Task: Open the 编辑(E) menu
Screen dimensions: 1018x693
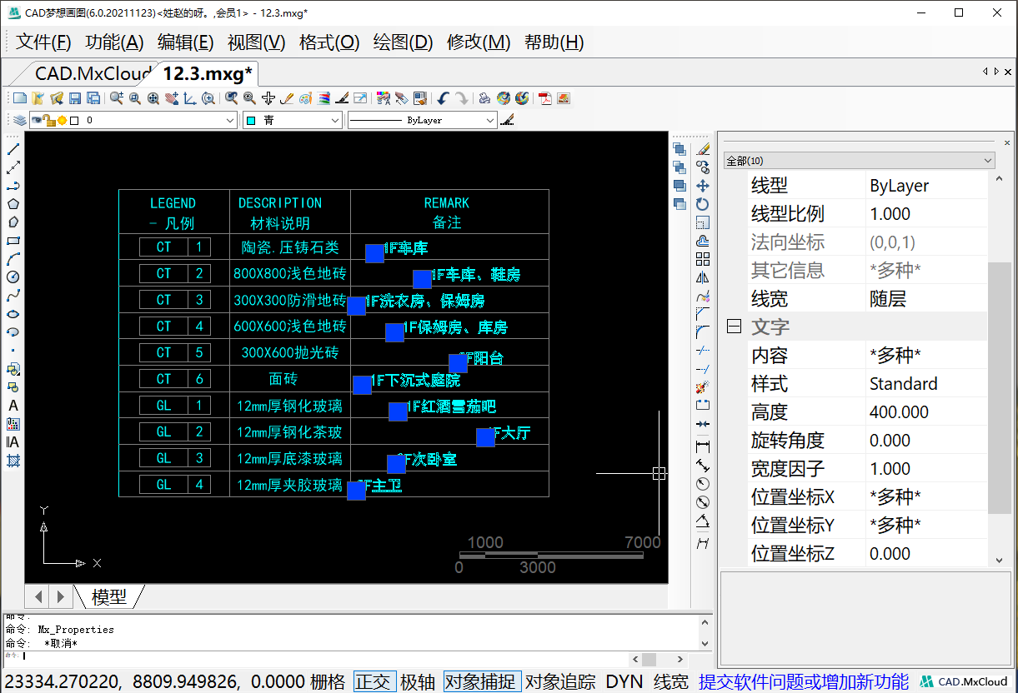Action: [x=186, y=42]
